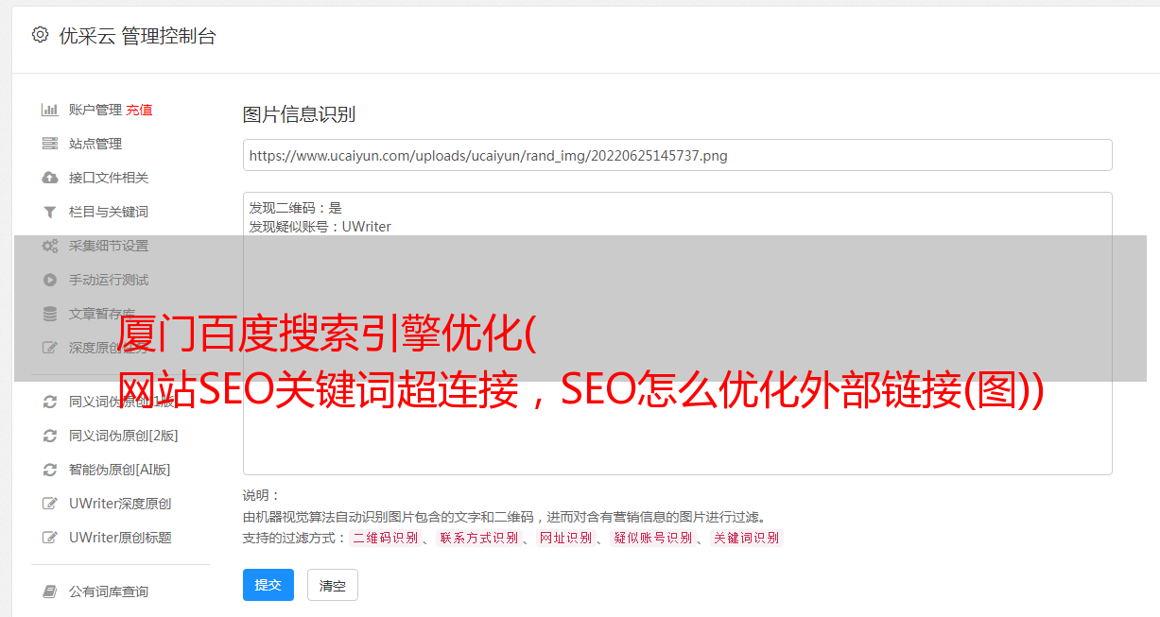Click the cloud upload icon for 接口文件相关
Viewport: 1160px width, 617px height.
(50, 178)
